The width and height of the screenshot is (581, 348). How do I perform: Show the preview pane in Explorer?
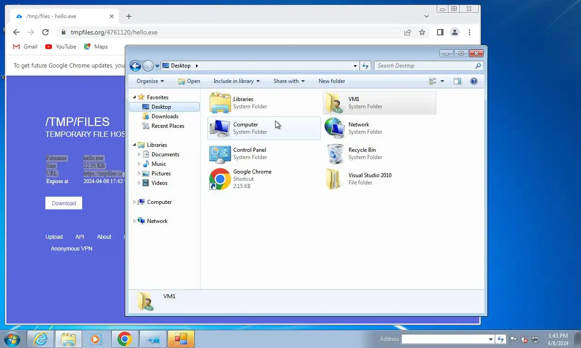click(458, 81)
